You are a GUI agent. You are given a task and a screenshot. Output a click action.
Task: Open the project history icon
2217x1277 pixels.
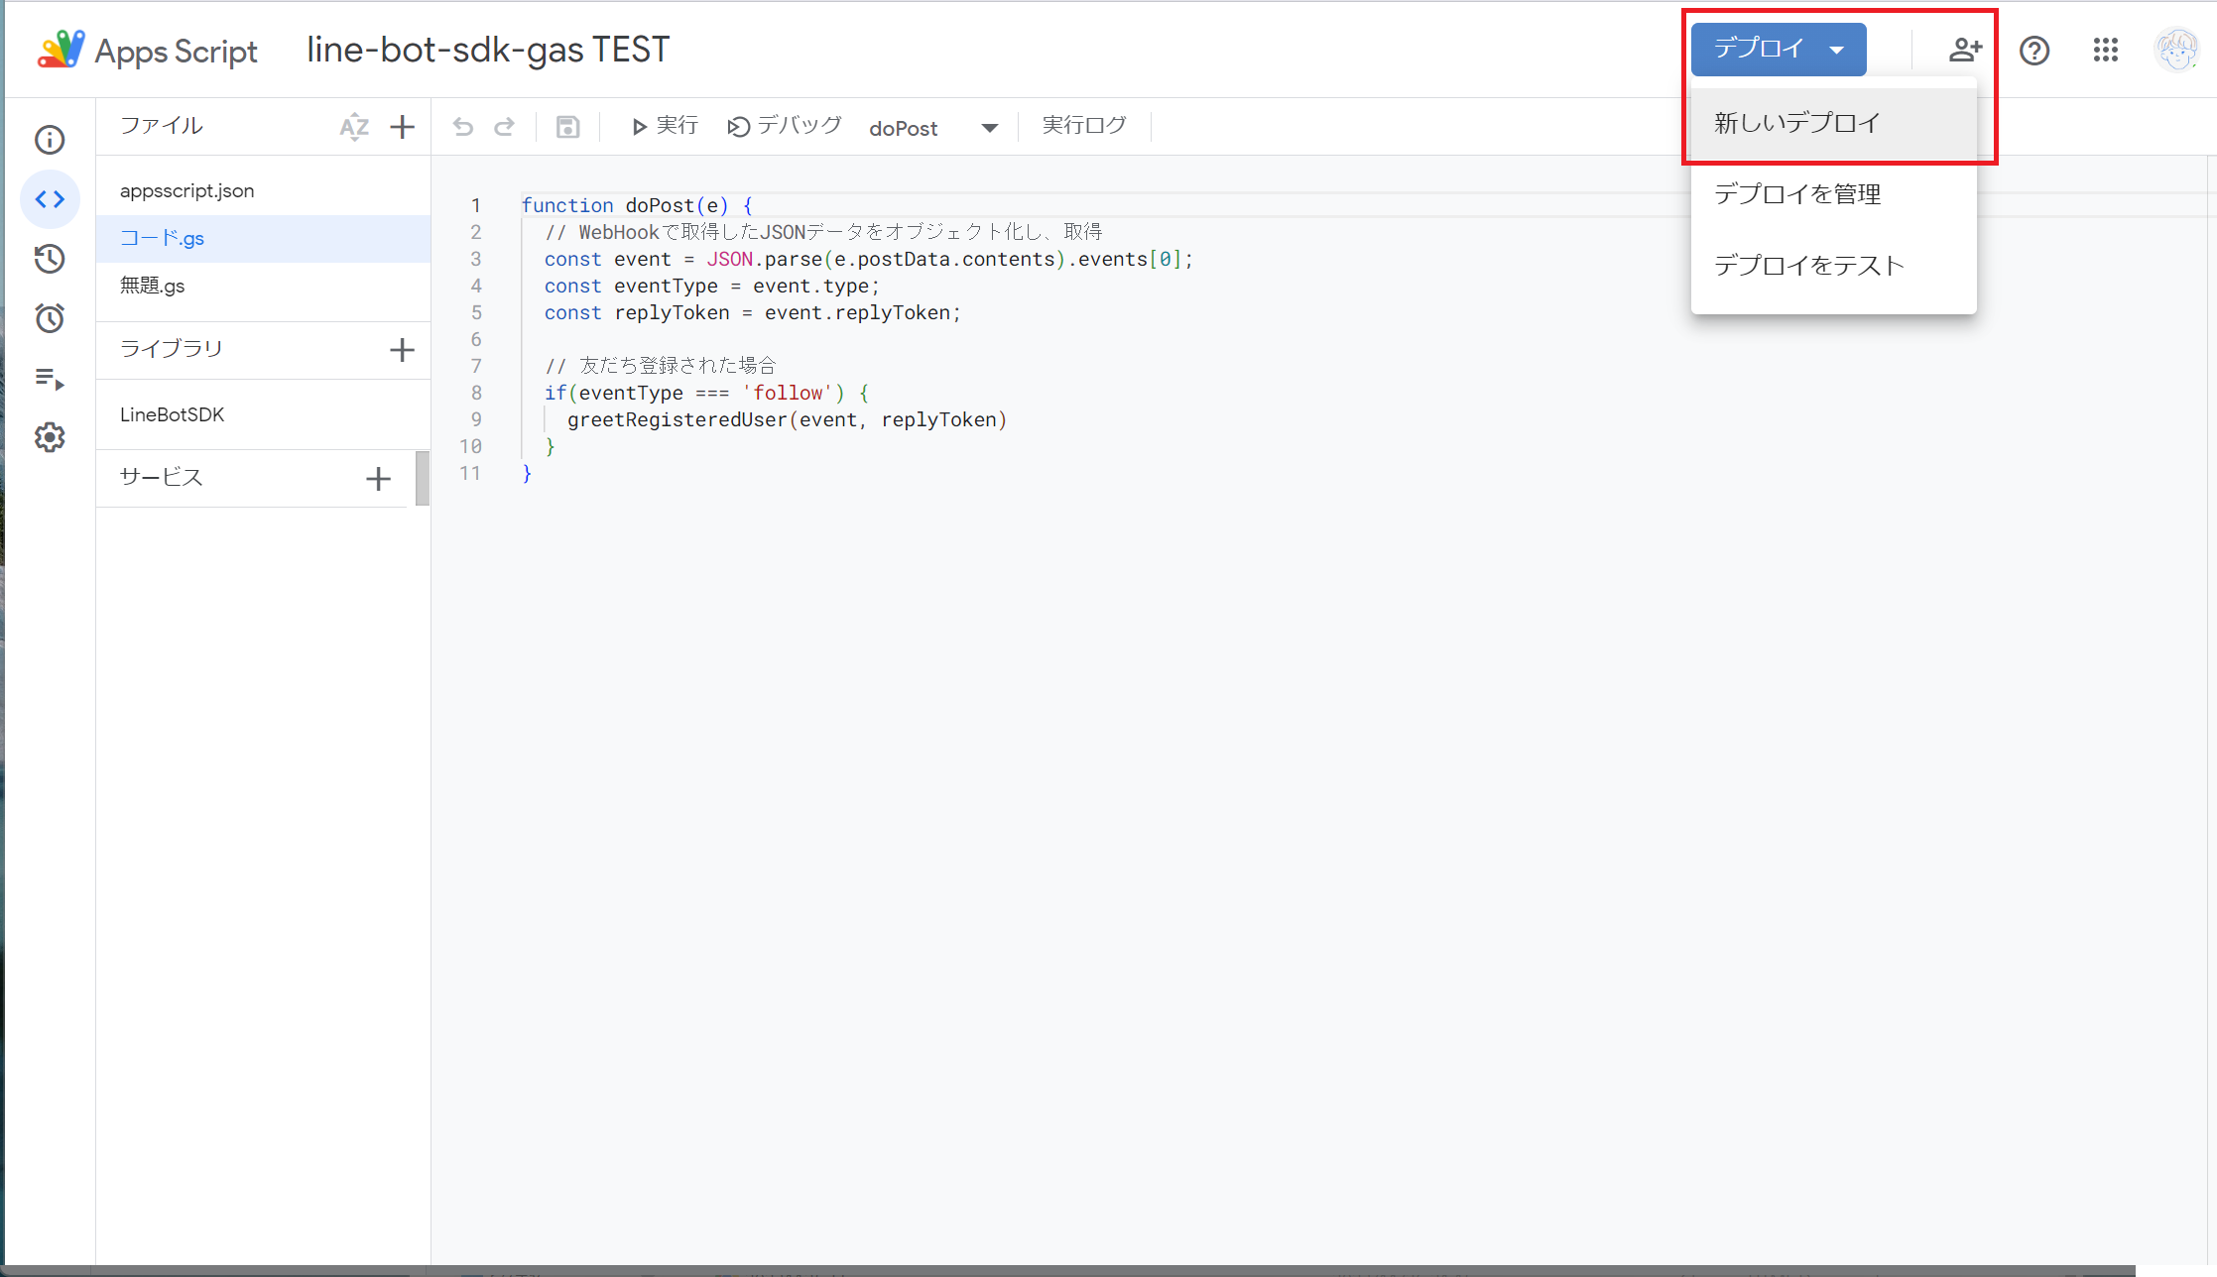click(x=50, y=259)
